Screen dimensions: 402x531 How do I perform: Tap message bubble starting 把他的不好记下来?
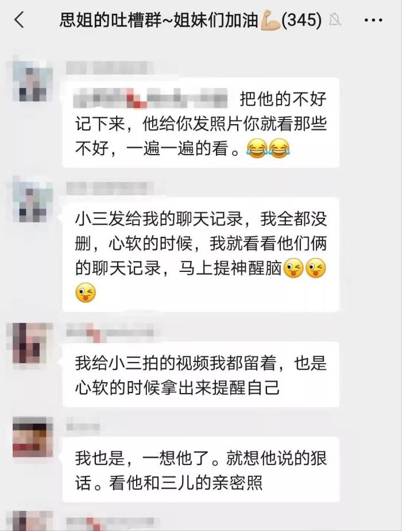point(200,122)
